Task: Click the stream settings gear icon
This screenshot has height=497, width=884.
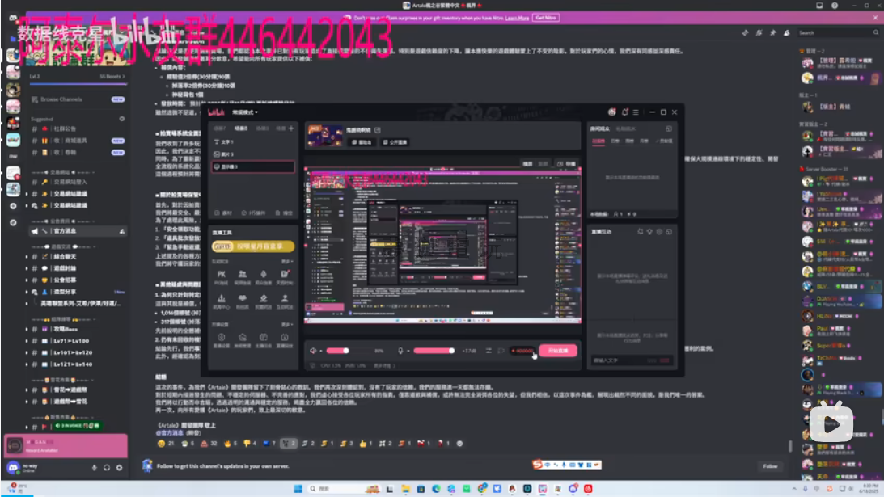Action: pyautogui.click(x=221, y=338)
